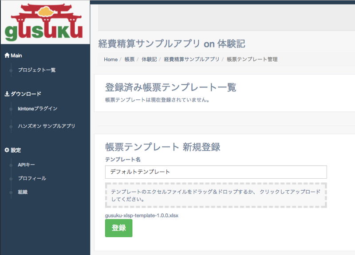355x255 pixels.
Task: Open the 設定 section label
Action: coord(16,150)
